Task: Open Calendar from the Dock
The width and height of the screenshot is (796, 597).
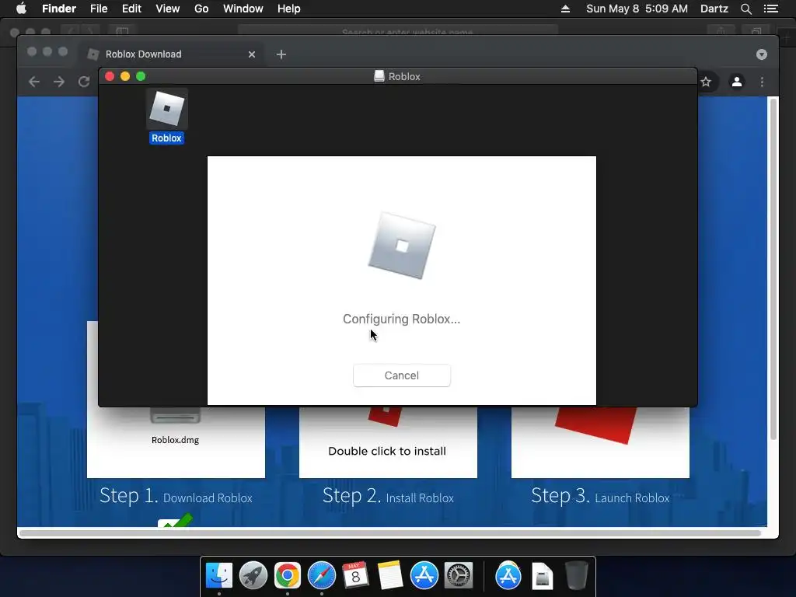Action: click(355, 576)
